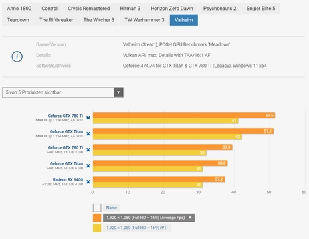The image size is (309, 239).
Task: Remove the stock 6 GiB GTX Titan
Action: 88,166
